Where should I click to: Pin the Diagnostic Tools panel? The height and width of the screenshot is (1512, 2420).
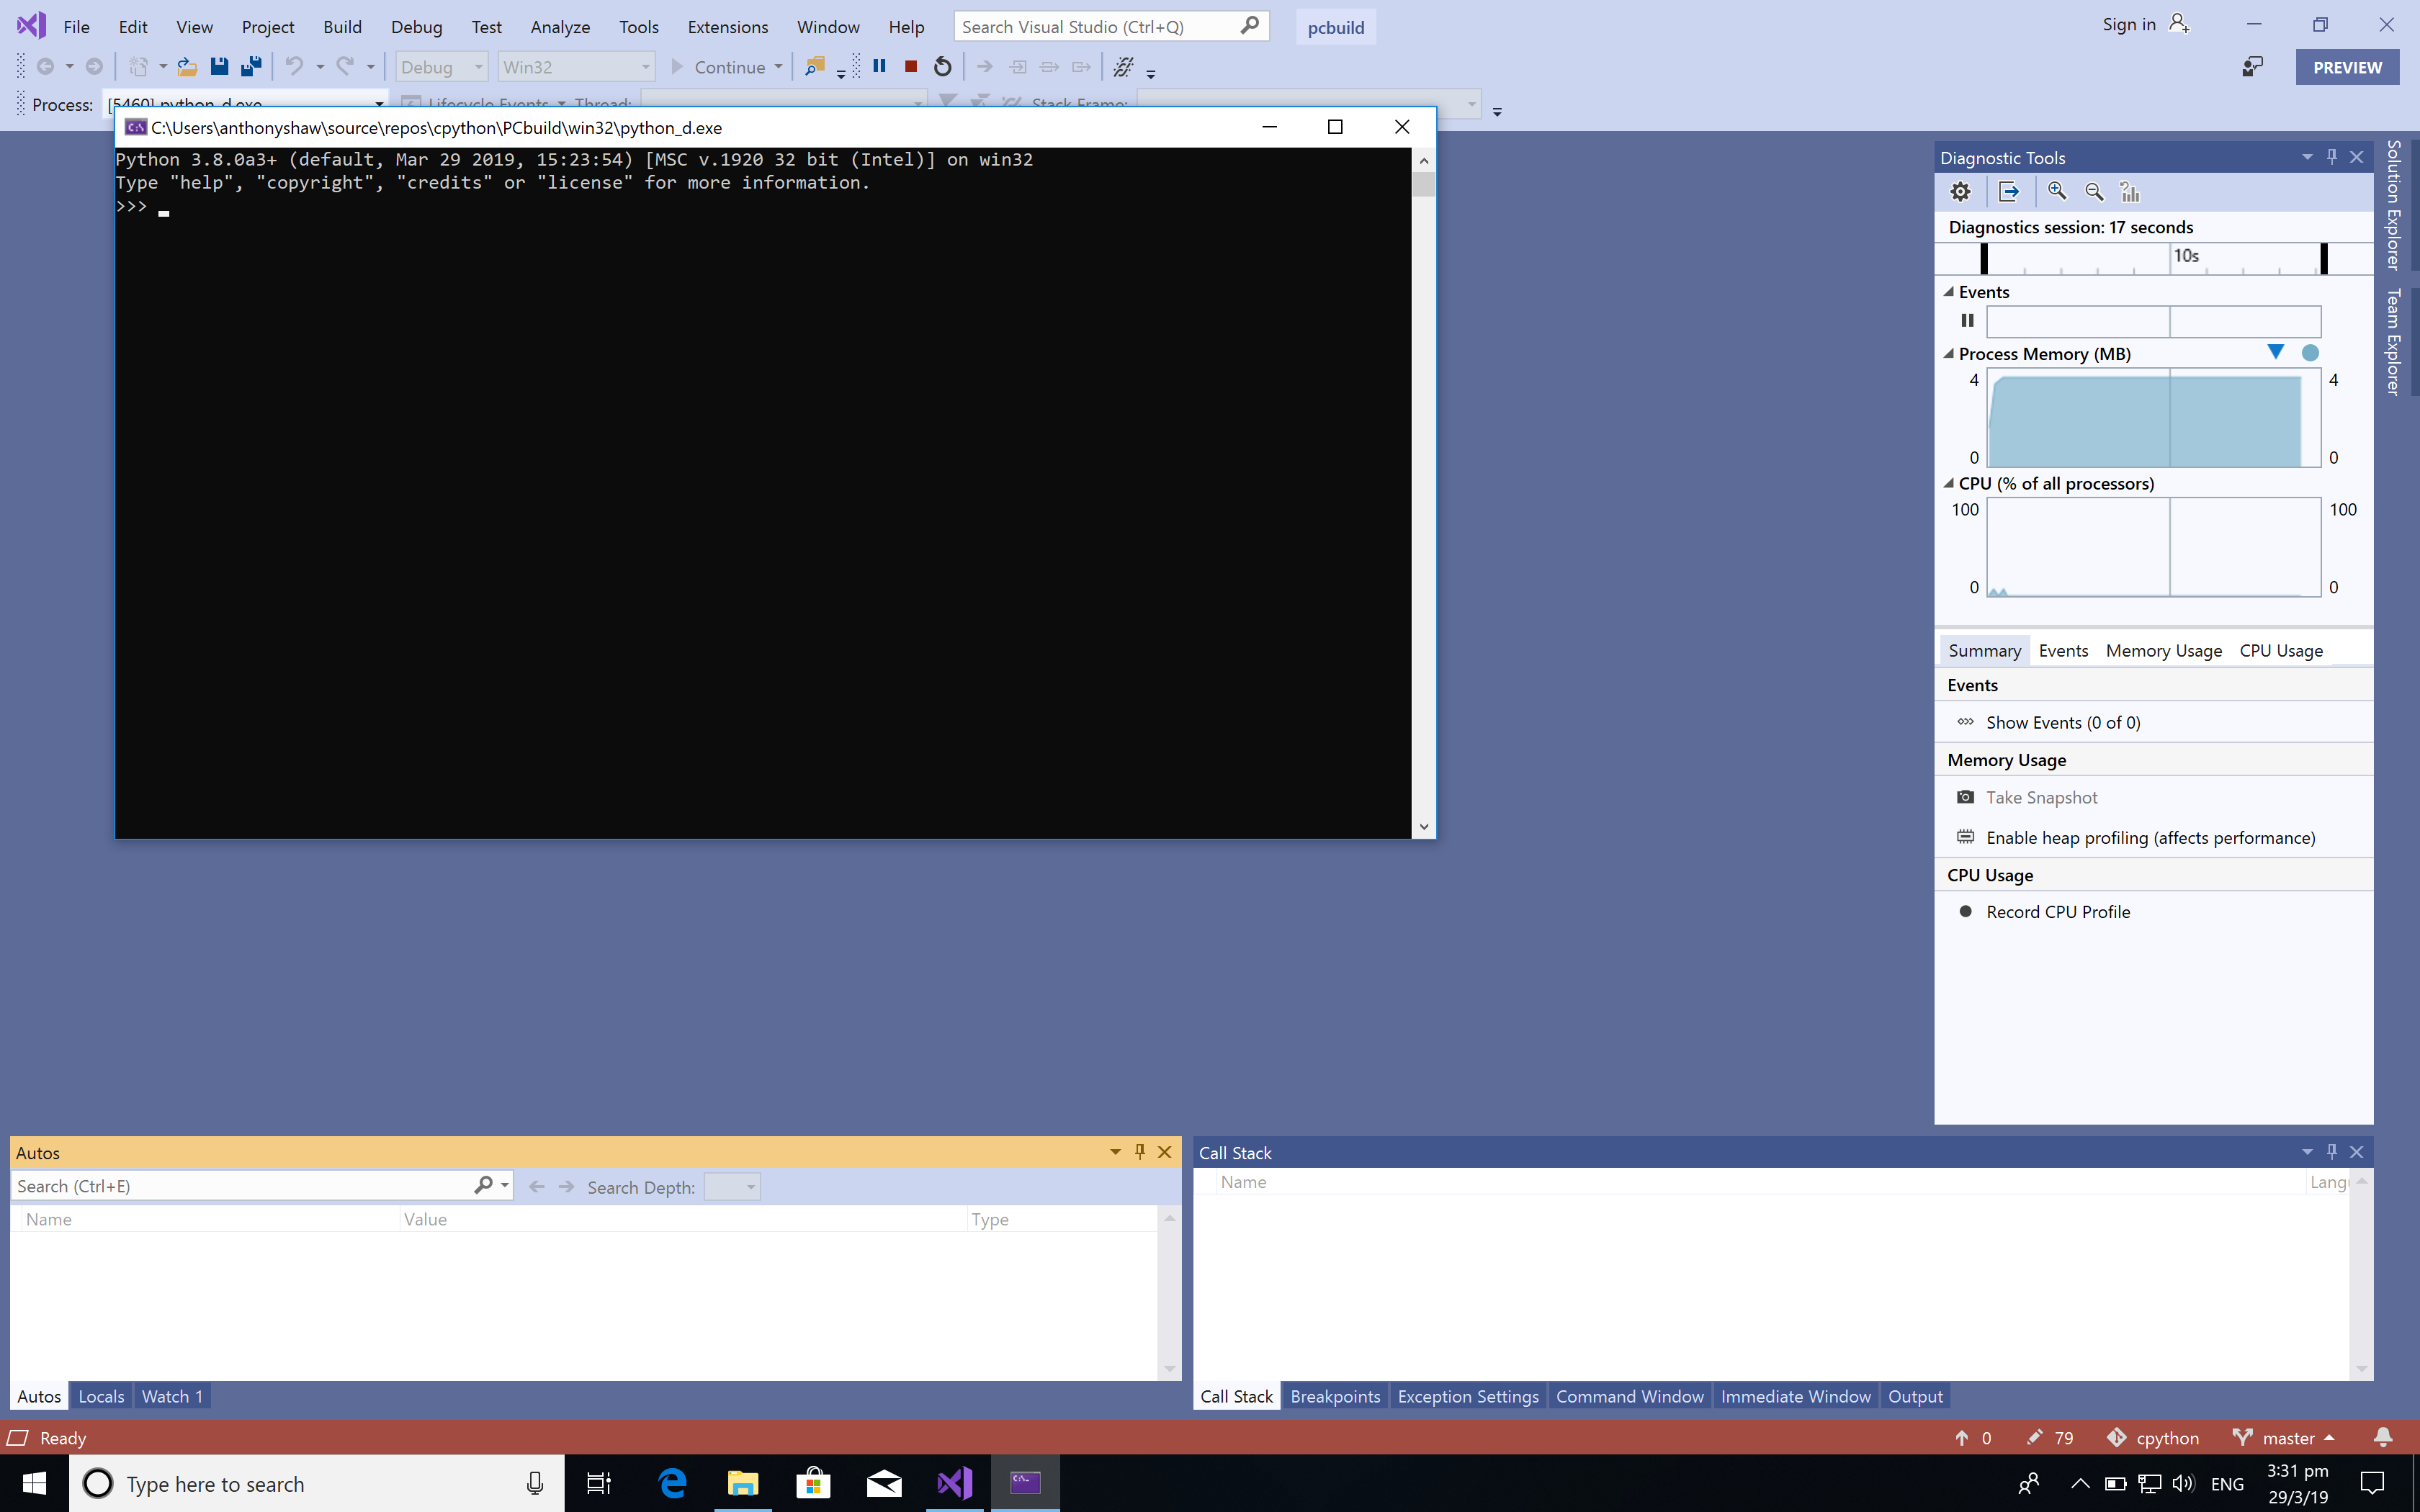click(x=2331, y=157)
